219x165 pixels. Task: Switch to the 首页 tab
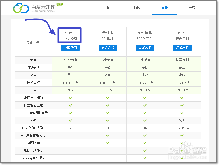tap(109, 7)
